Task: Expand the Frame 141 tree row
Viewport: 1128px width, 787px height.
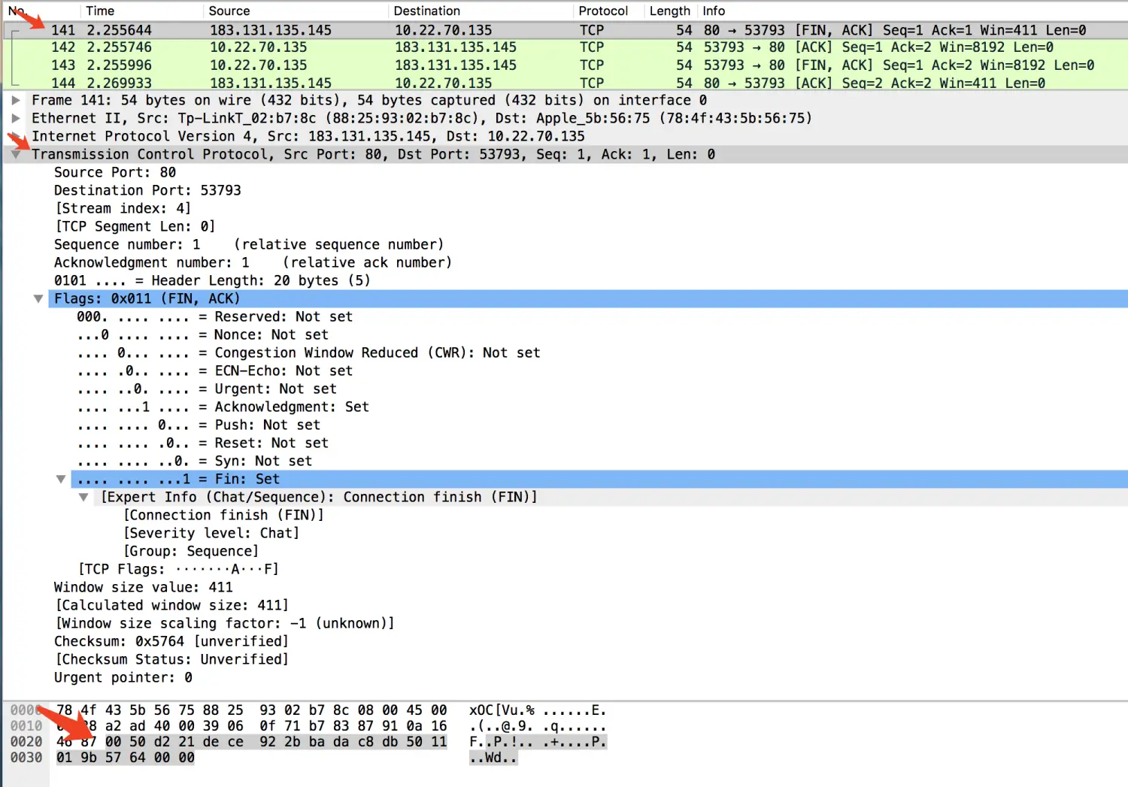Action: 16,100
